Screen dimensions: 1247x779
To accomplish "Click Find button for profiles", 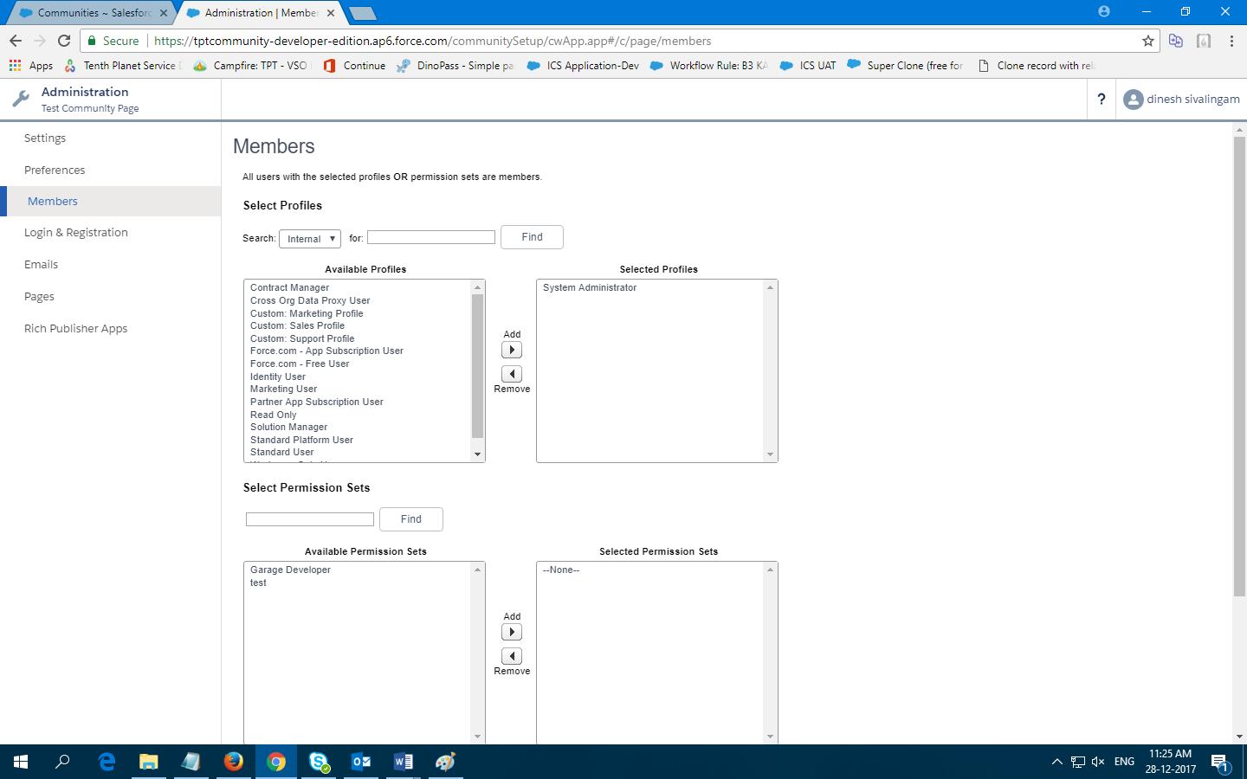I will point(532,237).
